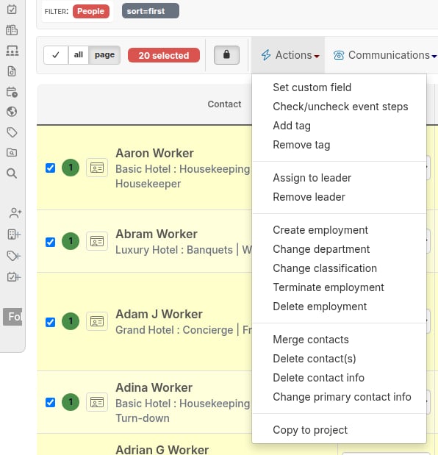Uncheck Adina Worker's checkbox

(x=50, y=403)
